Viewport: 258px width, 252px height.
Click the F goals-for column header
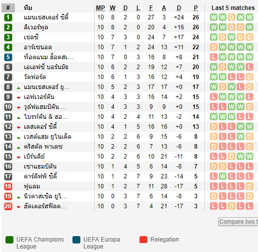pyautogui.click(x=151, y=8)
